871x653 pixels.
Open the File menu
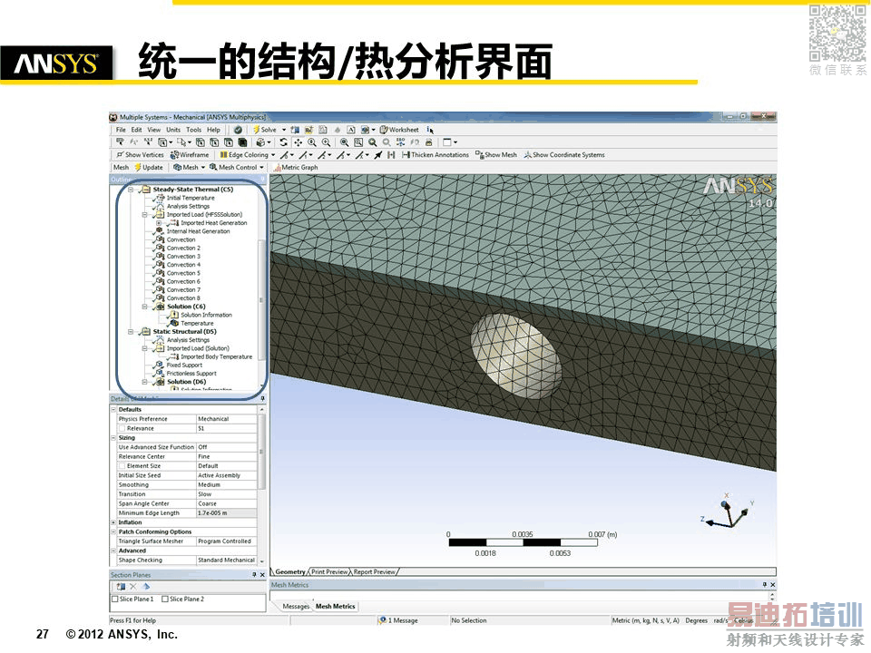[x=121, y=130]
